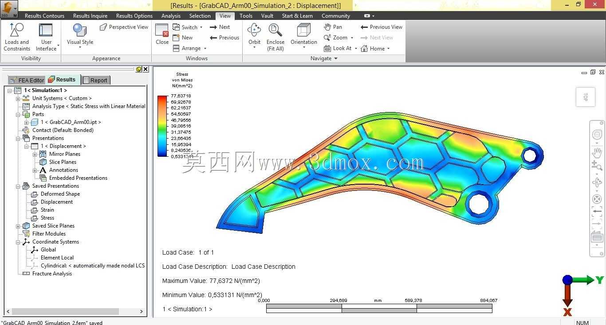This screenshot has width=606, height=325.
Task: Click the navigation bar Orbit icon
Action: tap(597, 182)
